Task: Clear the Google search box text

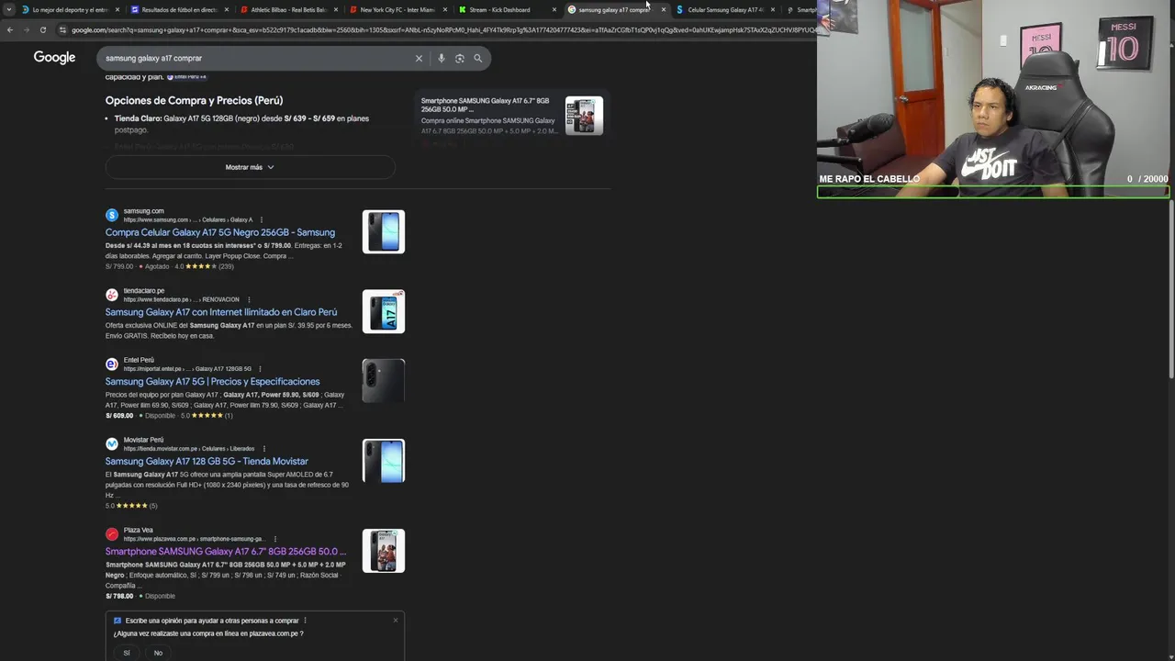Action: click(x=419, y=58)
